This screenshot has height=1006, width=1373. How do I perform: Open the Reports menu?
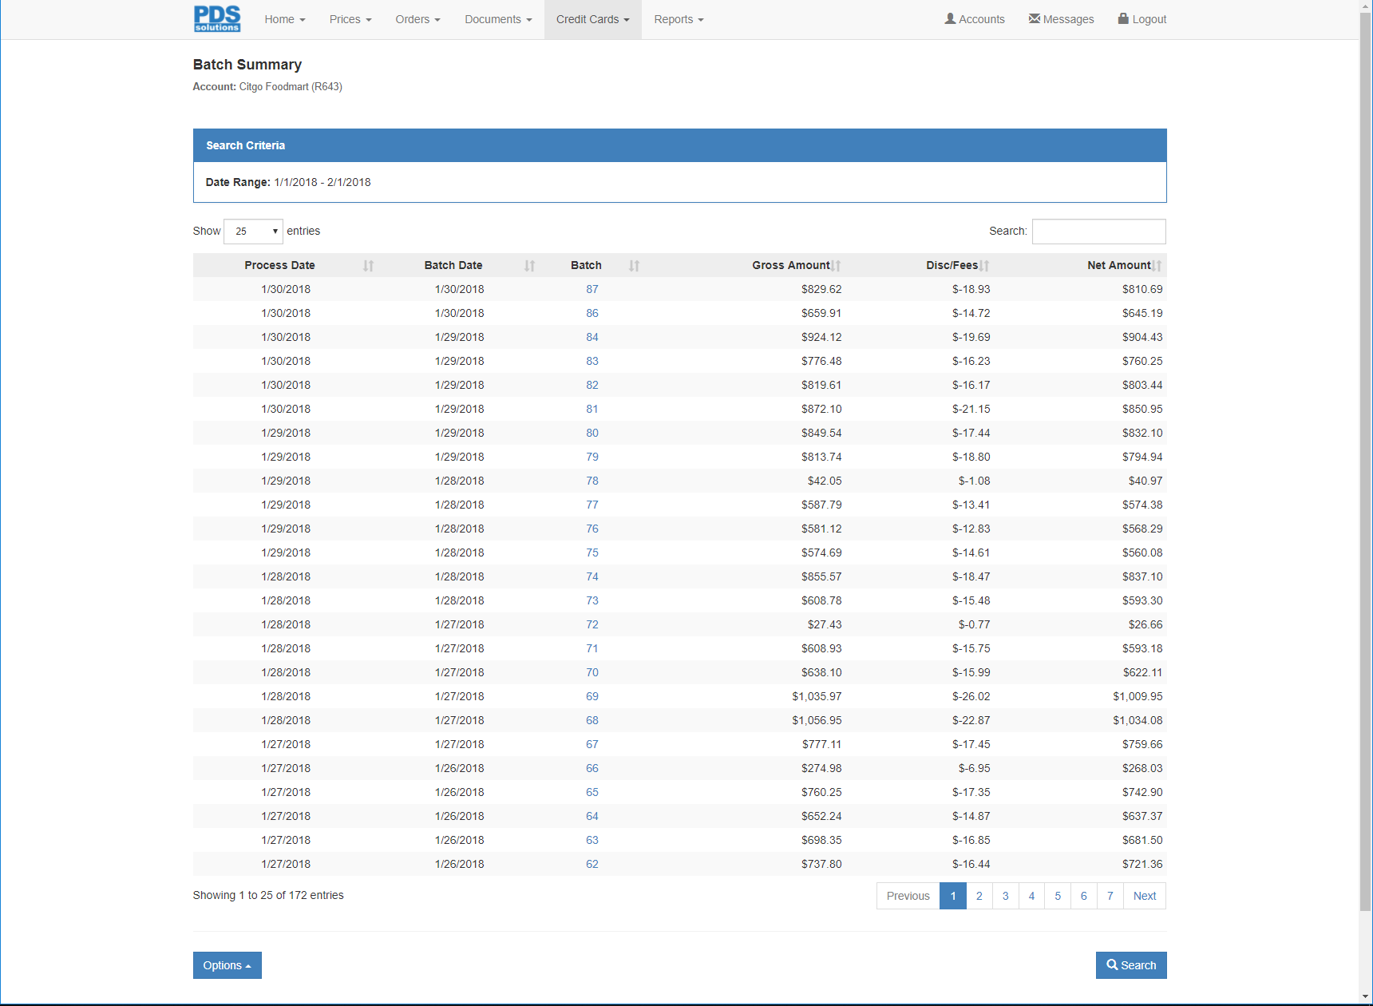click(679, 19)
